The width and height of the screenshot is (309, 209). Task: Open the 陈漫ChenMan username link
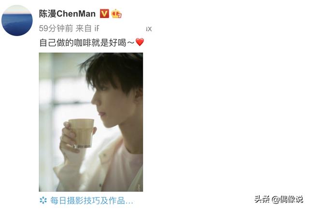point(67,14)
